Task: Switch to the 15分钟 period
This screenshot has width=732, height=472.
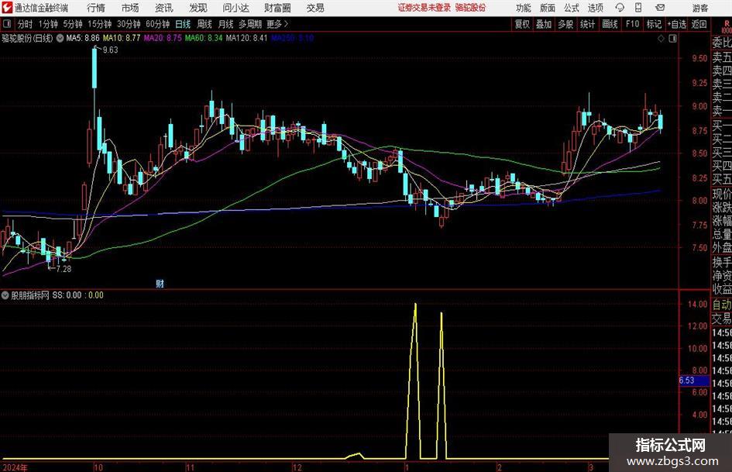Action: click(x=99, y=24)
